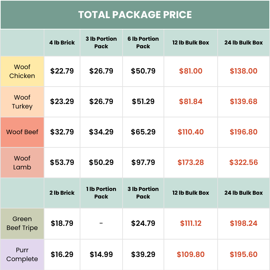Select Purr Complete $195.60 price
This screenshot has width=270, height=270.
(x=243, y=254)
